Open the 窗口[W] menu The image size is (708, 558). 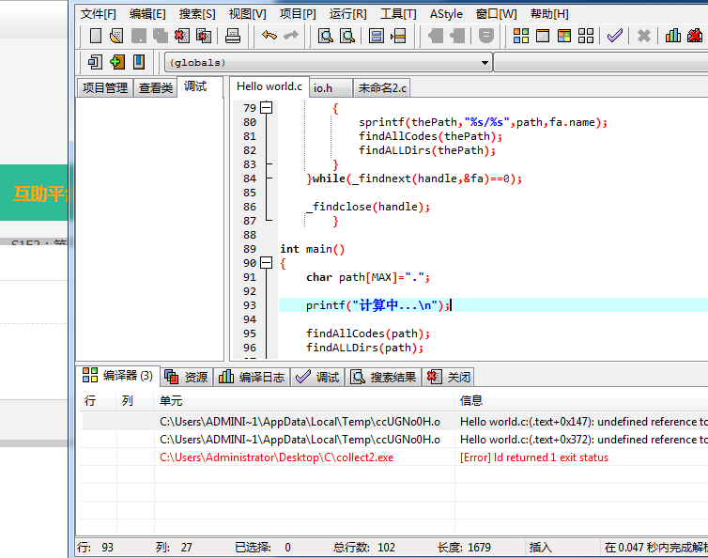click(x=496, y=14)
